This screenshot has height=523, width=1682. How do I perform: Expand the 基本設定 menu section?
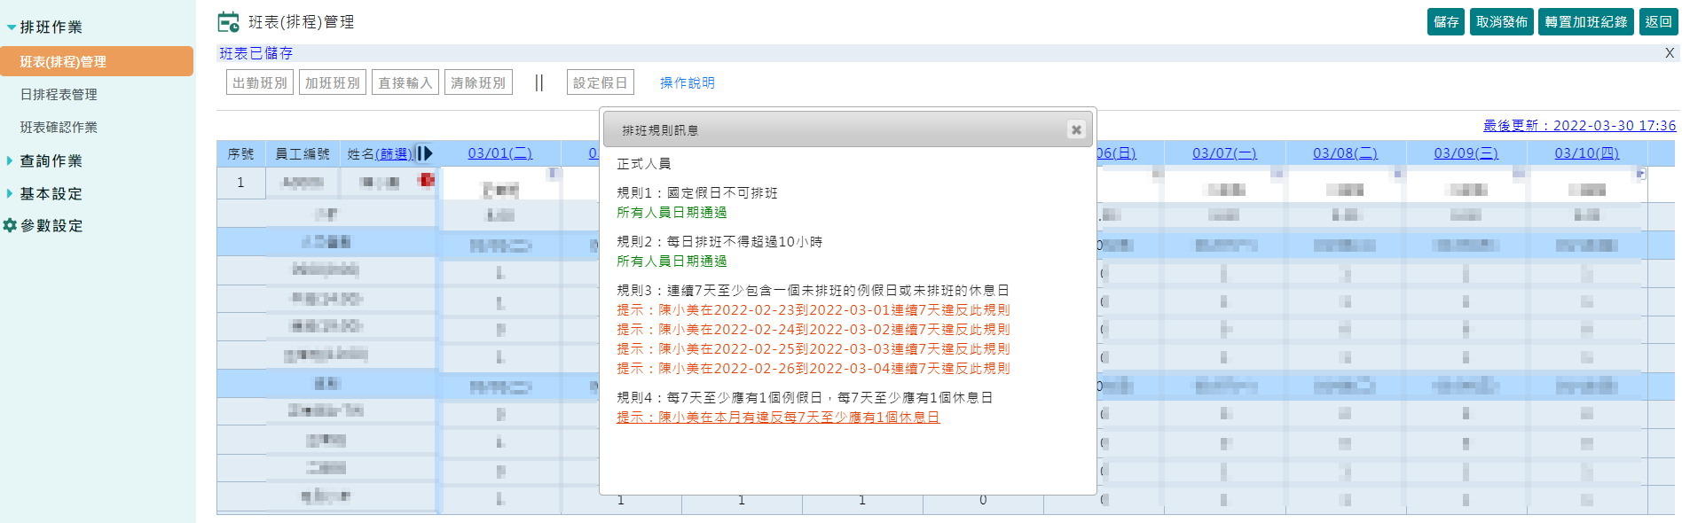11,193
